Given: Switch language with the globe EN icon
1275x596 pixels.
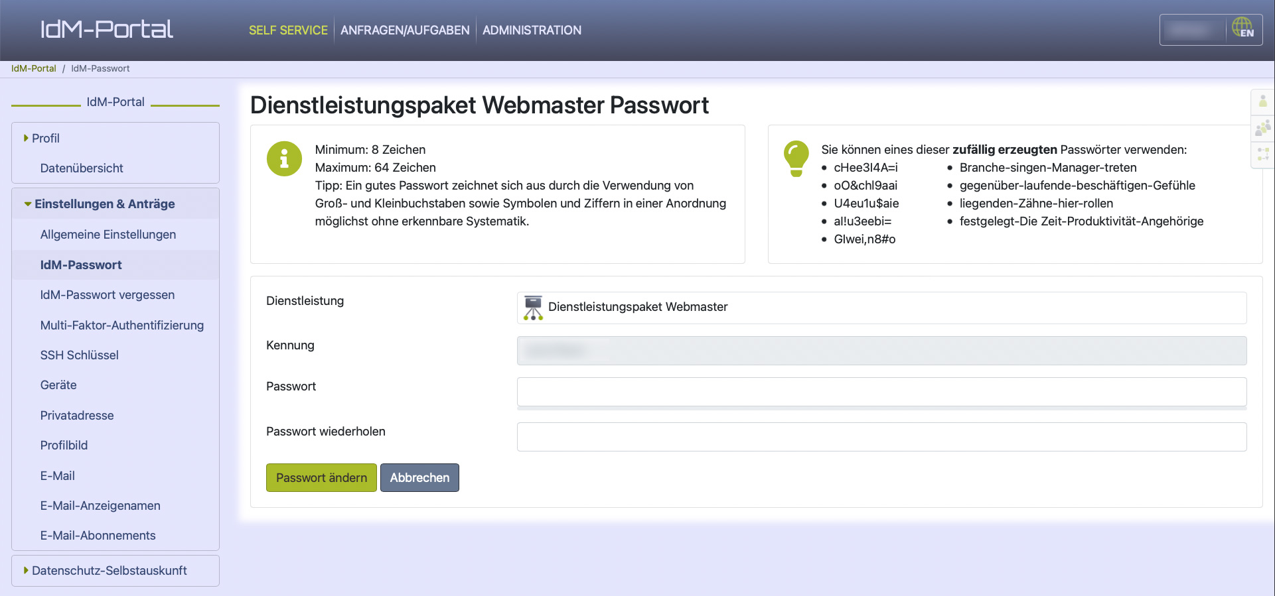Looking at the screenshot, I should (1242, 29).
